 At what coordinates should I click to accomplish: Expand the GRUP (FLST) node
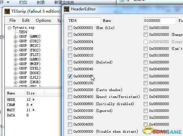click(x=15, y=55)
